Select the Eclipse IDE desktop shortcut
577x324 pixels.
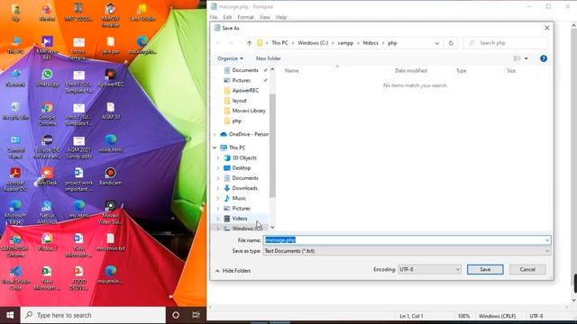(x=47, y=147)
